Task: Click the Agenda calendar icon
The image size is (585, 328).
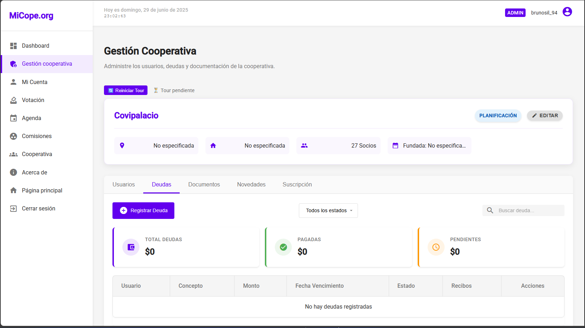Action: pyautogui.click(x=13, y=118)
